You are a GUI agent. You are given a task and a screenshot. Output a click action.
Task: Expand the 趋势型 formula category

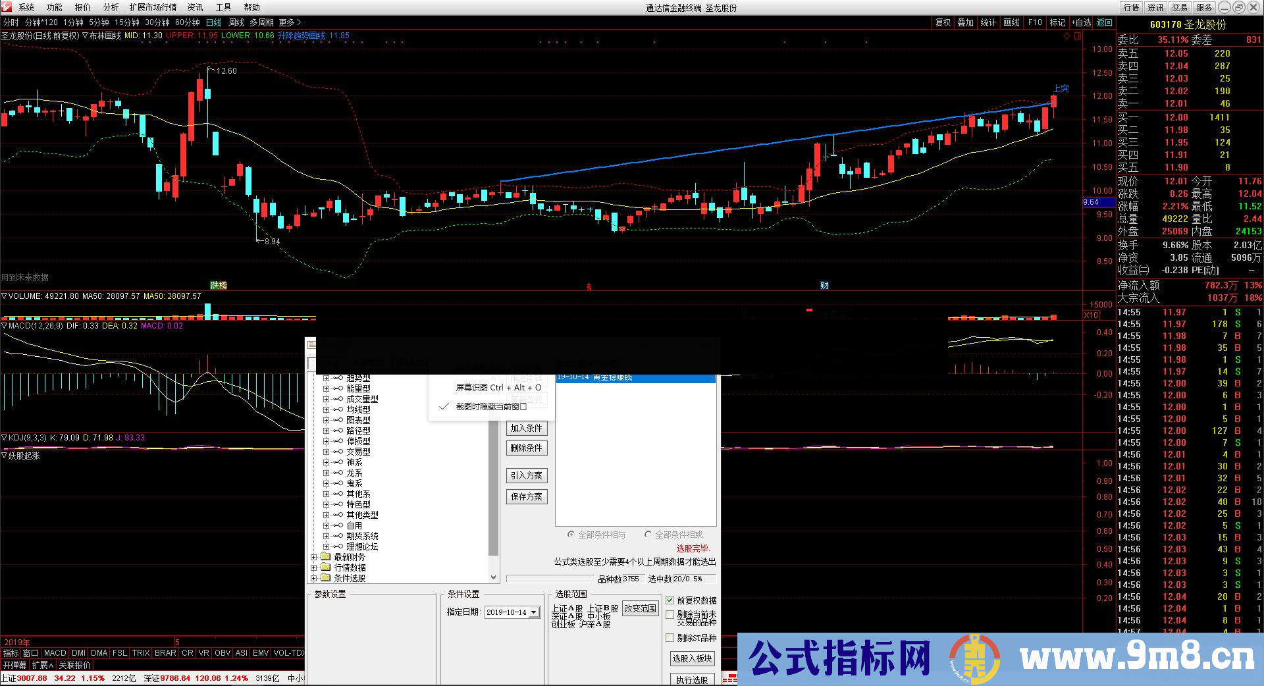(x=327, y=377)
